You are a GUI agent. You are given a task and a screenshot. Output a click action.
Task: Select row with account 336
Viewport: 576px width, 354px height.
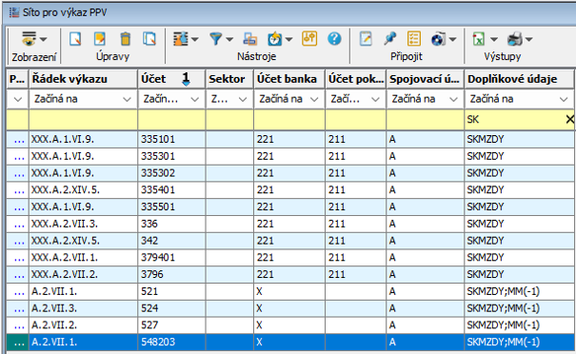290,224
